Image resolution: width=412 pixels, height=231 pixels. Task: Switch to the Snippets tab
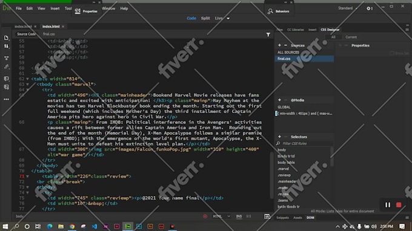point(282,218)
